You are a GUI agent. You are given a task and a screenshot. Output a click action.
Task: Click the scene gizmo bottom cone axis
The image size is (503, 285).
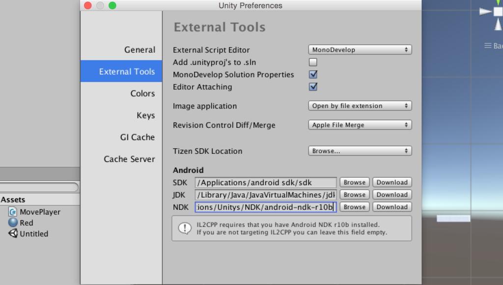(498, 25)
